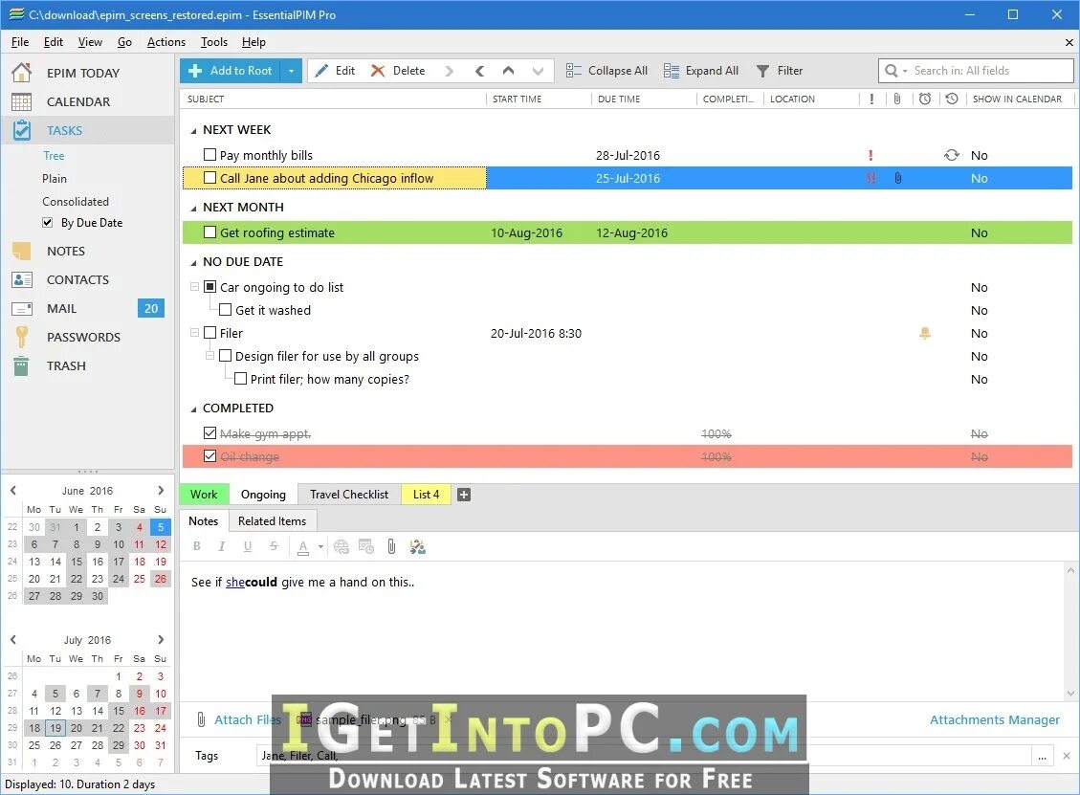The image size is (1080, 795).
Task: Delete the selected task with Delete
Action: click(398, 70)
